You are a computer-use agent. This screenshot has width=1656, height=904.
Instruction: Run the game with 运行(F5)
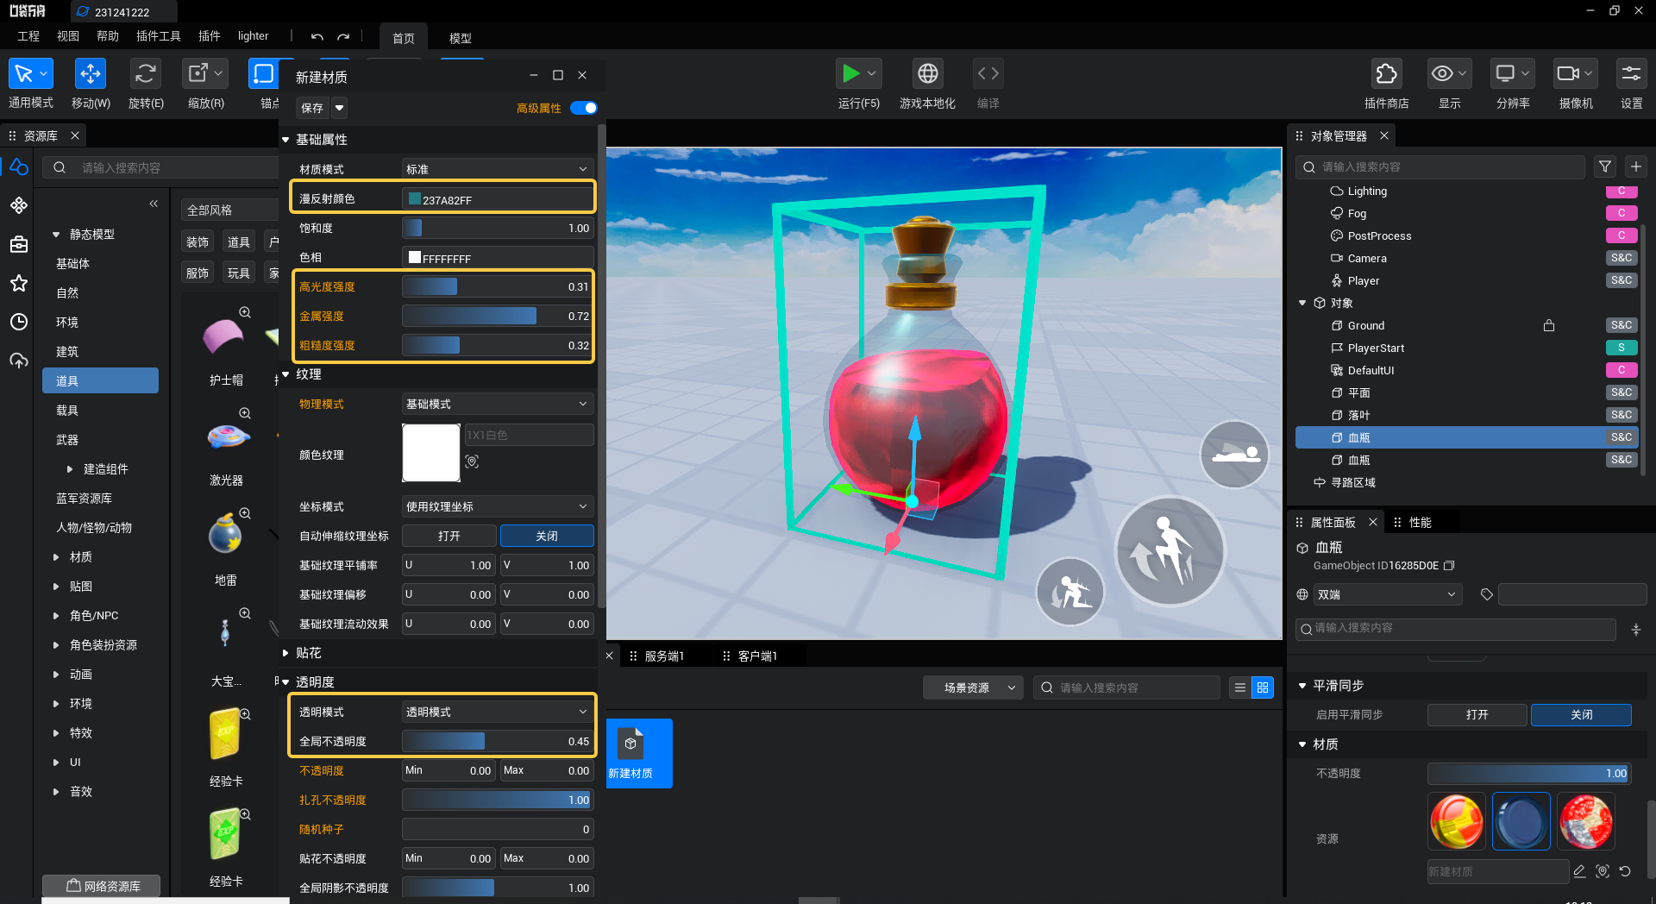(851, 74)
